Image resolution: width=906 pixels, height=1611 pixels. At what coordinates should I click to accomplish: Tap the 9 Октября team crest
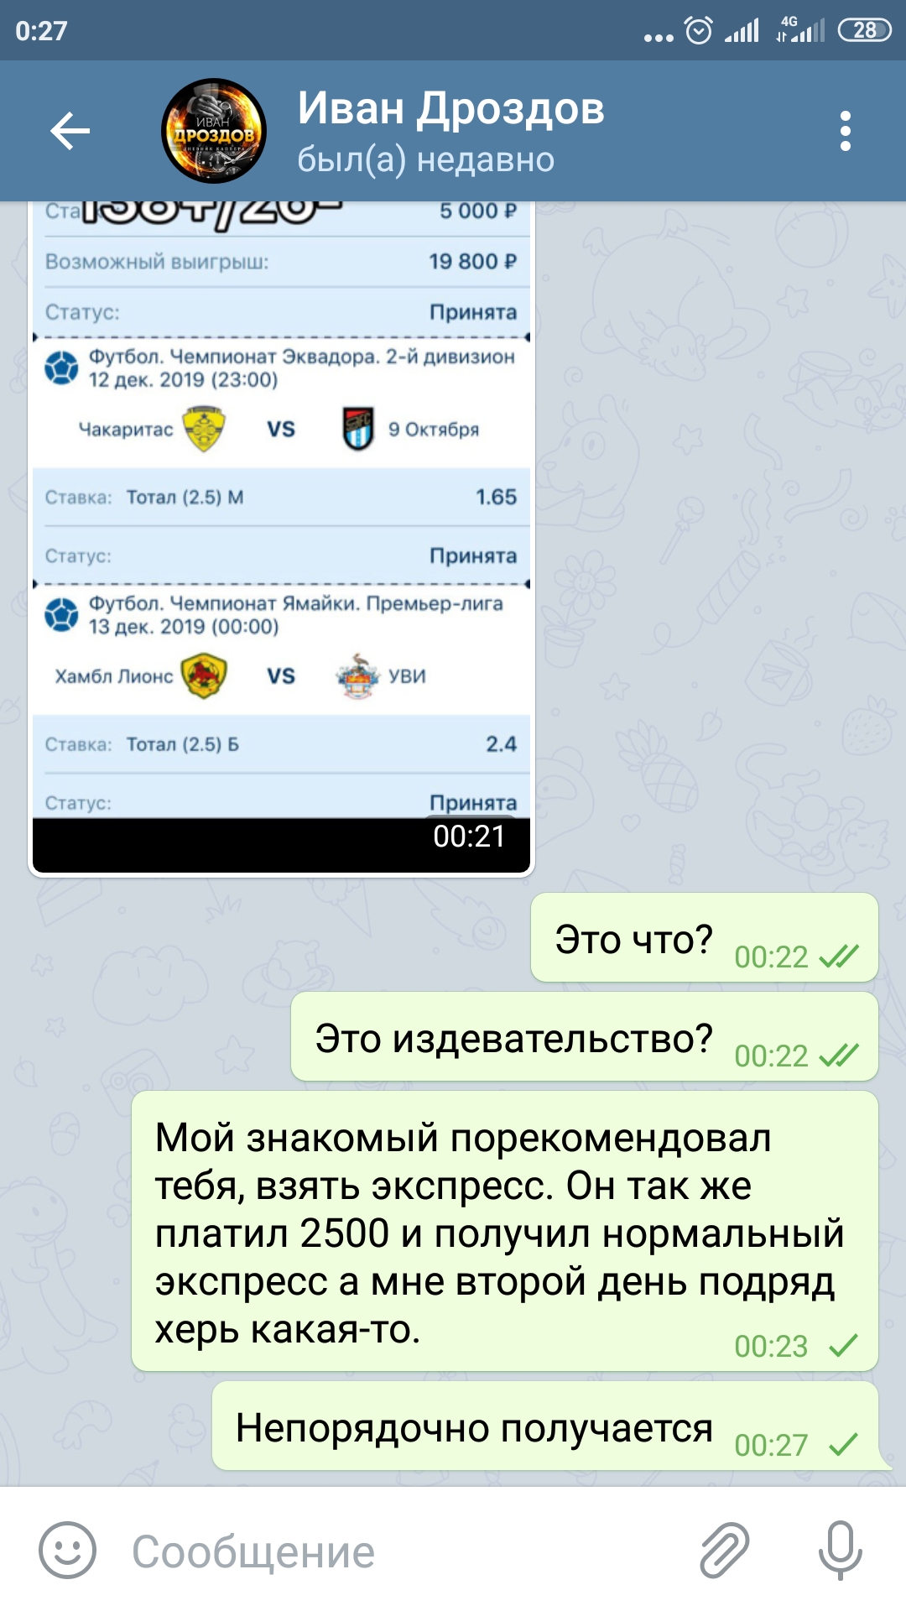point(358,429)
